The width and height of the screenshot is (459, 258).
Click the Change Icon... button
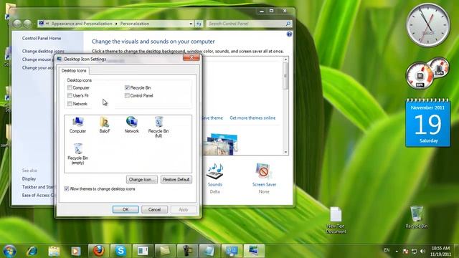pos(142,179)
